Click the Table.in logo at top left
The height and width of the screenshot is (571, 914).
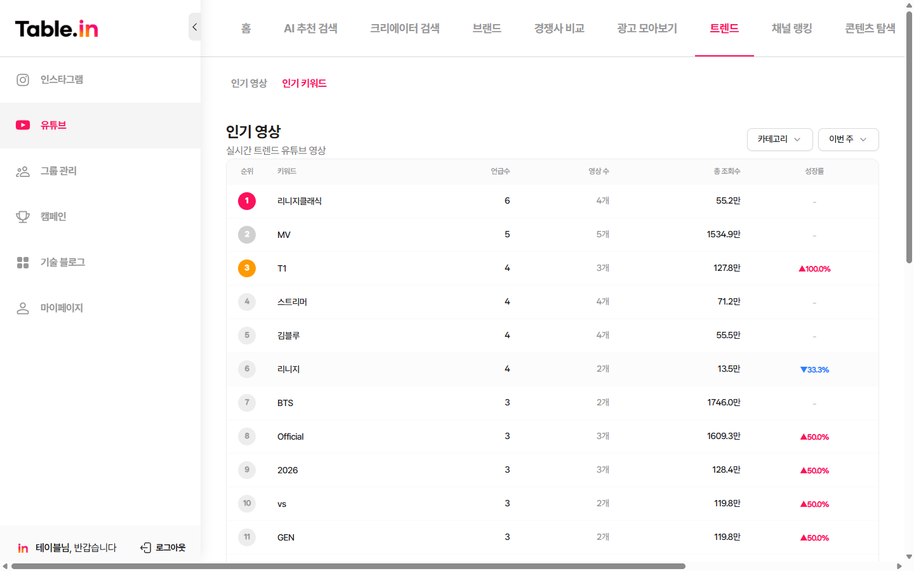pos(56,29)
